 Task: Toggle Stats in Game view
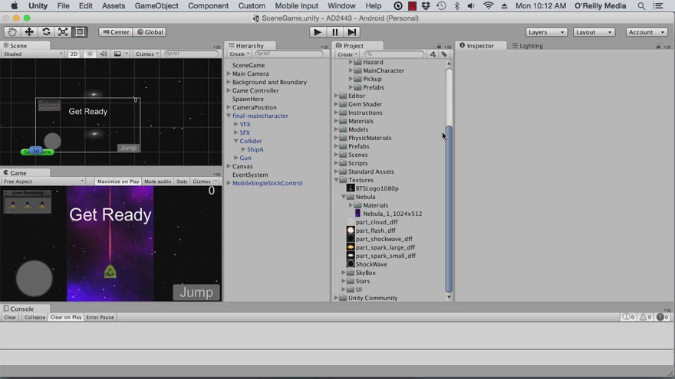182,181
